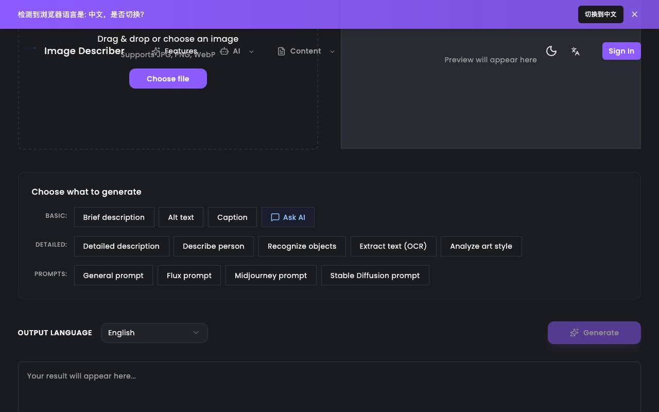Toggle dark mode with the moon icon
659x412 pixels.
click(551, 51)
